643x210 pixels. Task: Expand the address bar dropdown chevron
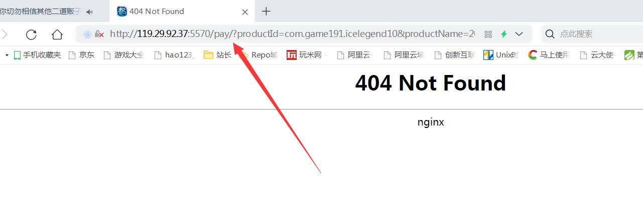click(519, 34)
